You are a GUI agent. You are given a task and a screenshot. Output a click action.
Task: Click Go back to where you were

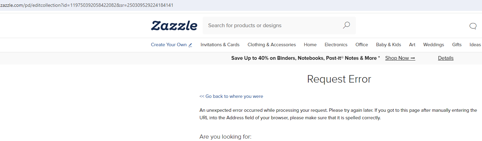coord(231,96)
